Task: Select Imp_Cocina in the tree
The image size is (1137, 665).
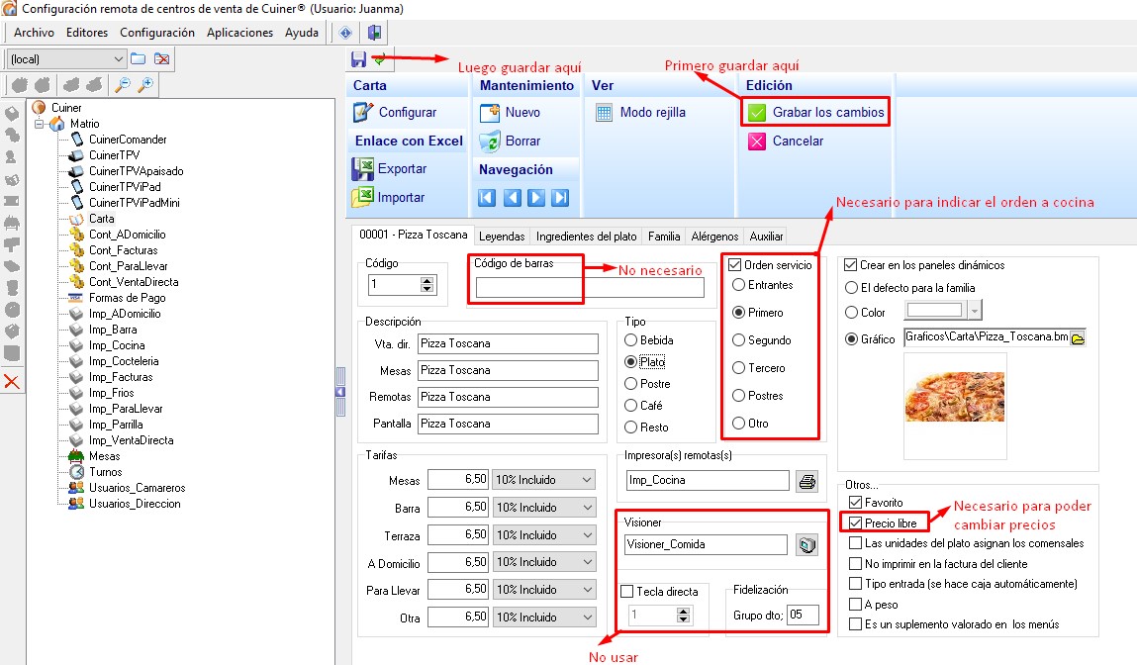Action: pyautogui.click(x=117, y=345)
